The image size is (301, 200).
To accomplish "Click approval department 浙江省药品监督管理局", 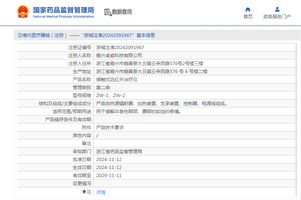I will [119, 152].
